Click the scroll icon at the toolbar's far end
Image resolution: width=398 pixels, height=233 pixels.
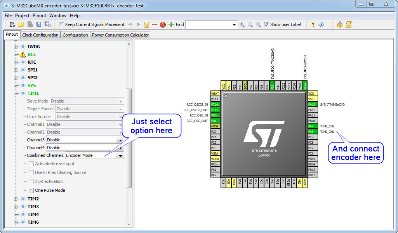coord(349,24)
